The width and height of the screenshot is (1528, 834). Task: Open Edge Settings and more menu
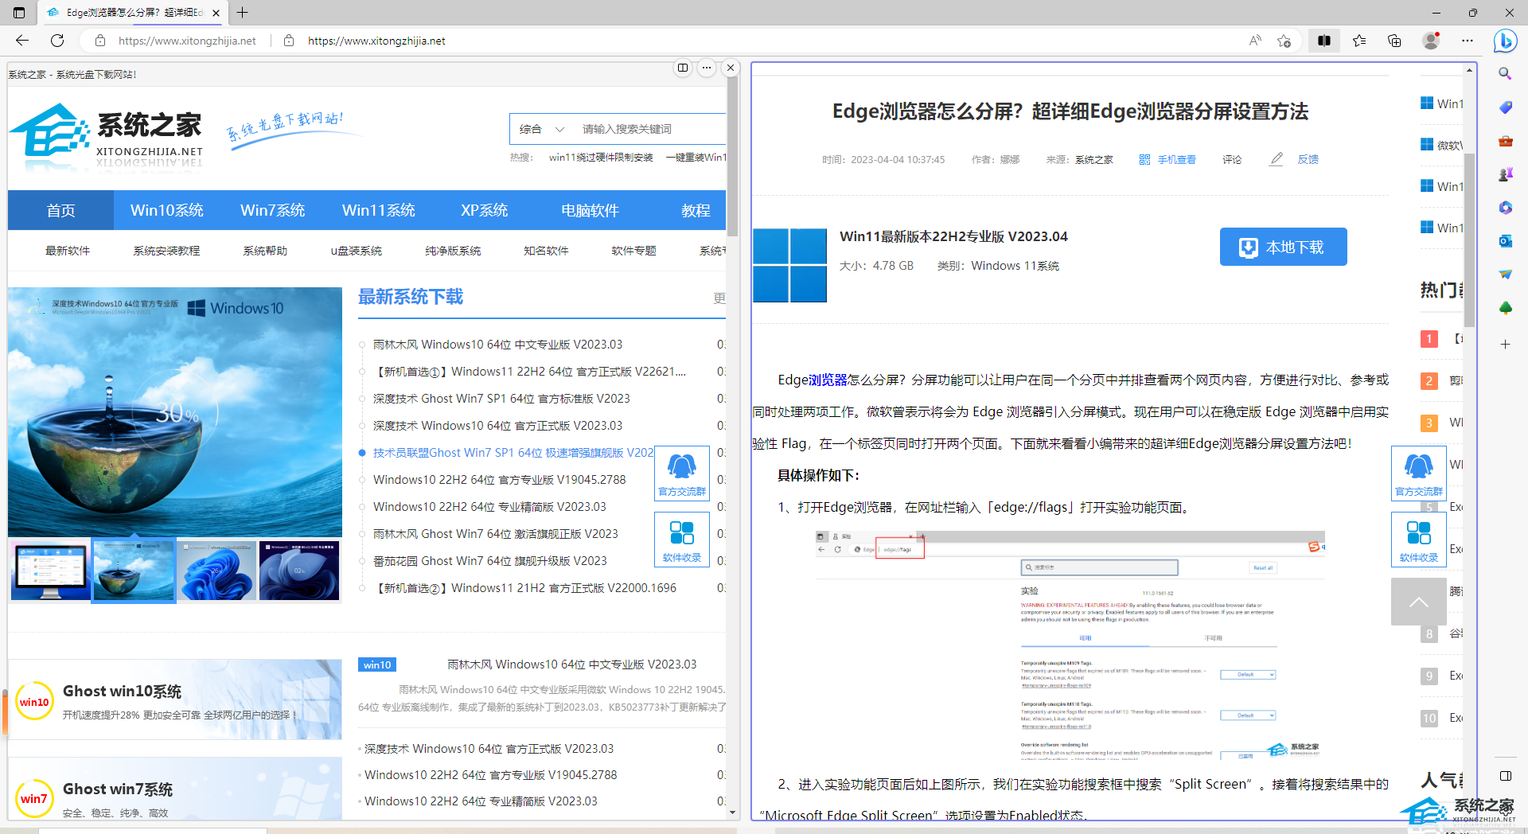point(1468,41)
